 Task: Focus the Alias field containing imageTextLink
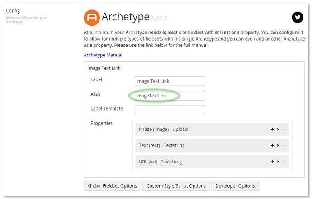pyautogui.click(x=169, y=96)
